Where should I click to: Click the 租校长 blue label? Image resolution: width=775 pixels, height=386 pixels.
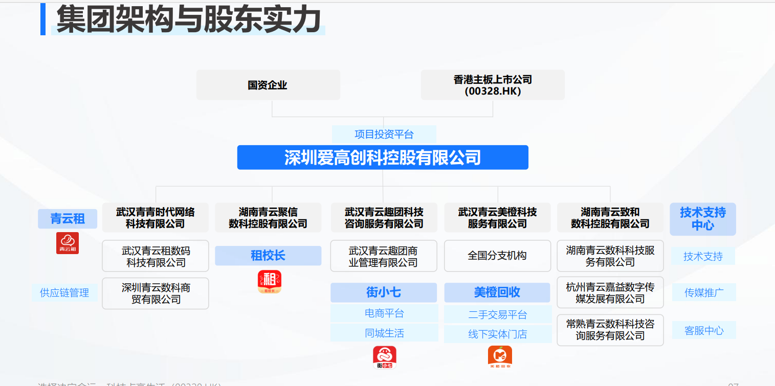(268, 256)
